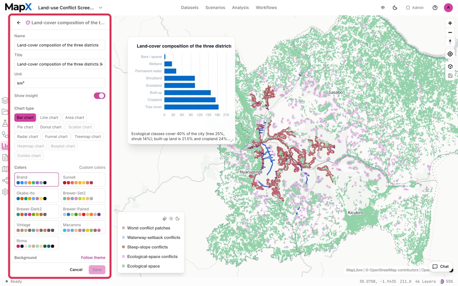The image size is (458, 286).
Task: Click the Name input field
Action: coord(60,45)
